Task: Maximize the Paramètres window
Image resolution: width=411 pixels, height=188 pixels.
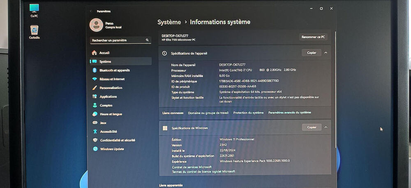Action: coord(321,8)
